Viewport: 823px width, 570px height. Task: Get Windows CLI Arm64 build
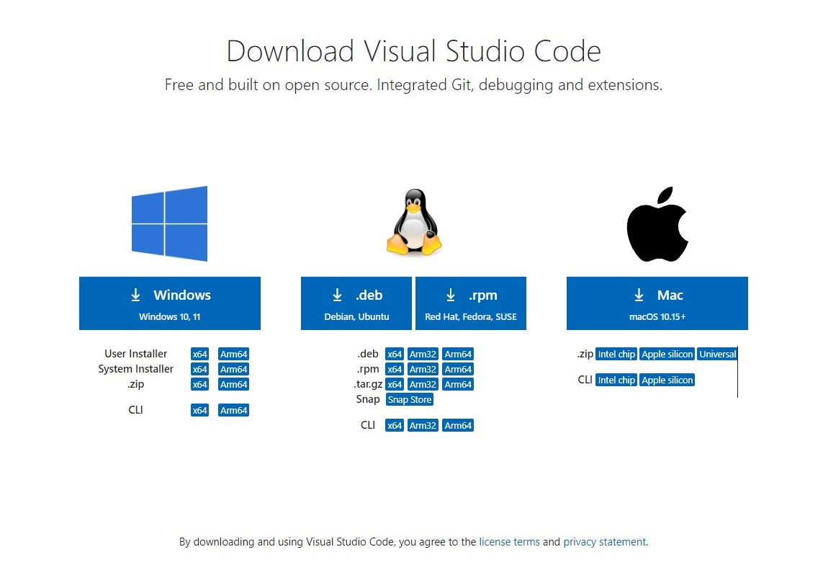click(233, 410)
